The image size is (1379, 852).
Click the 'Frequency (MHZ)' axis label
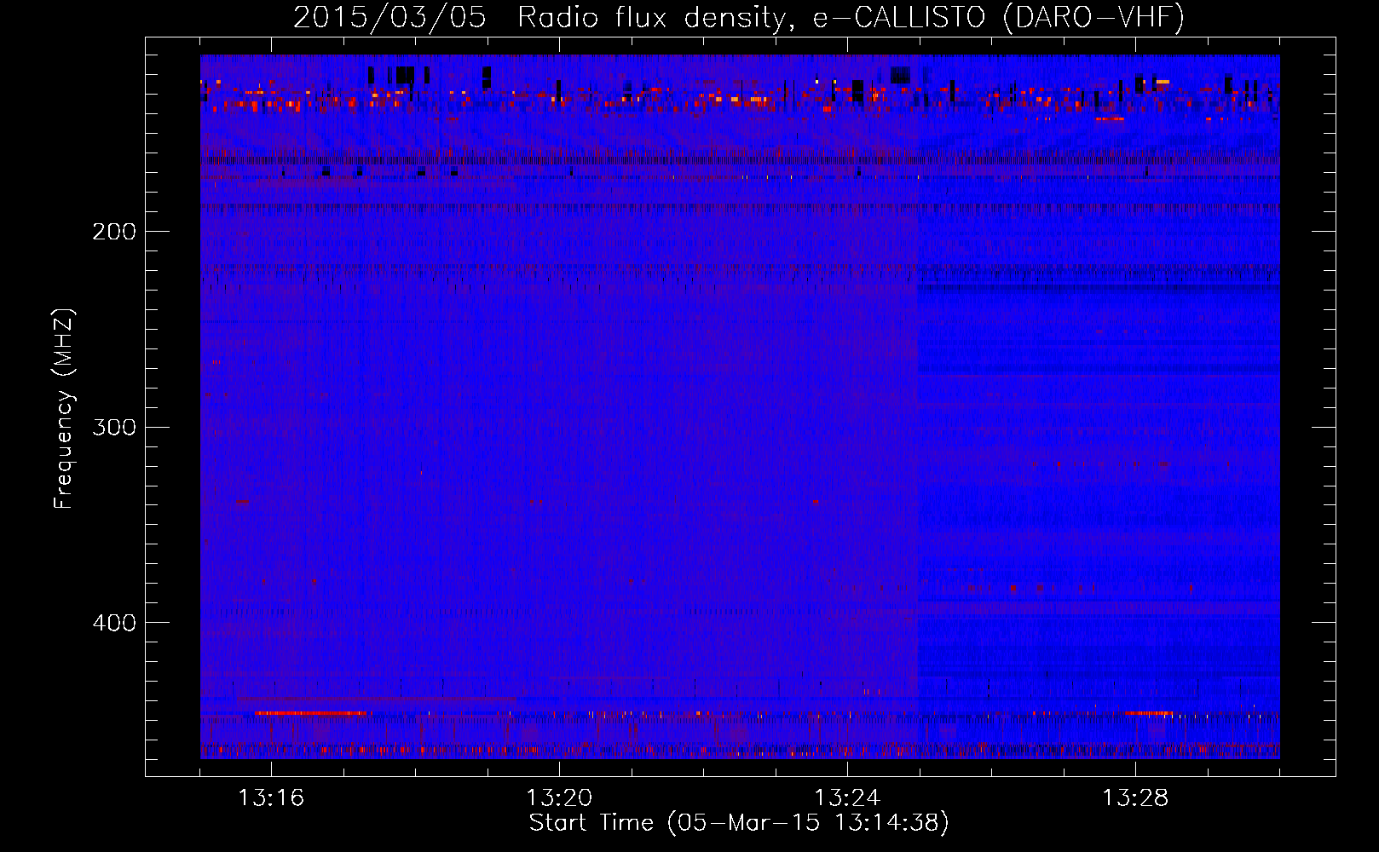(x=64, y=409)
